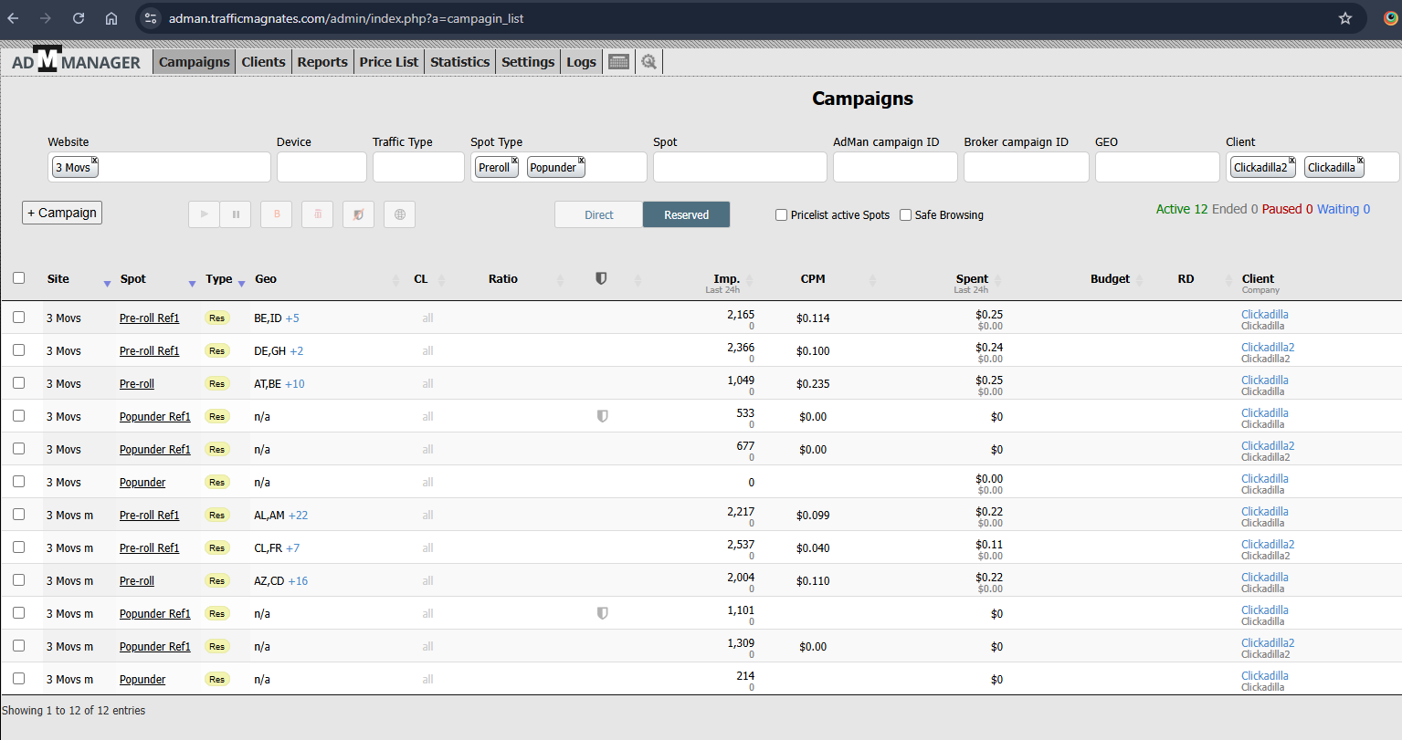Click the magnifier search icon in top menu
Image resolution: width=1402 pixels, height=740 pixels.
[648, 62]
